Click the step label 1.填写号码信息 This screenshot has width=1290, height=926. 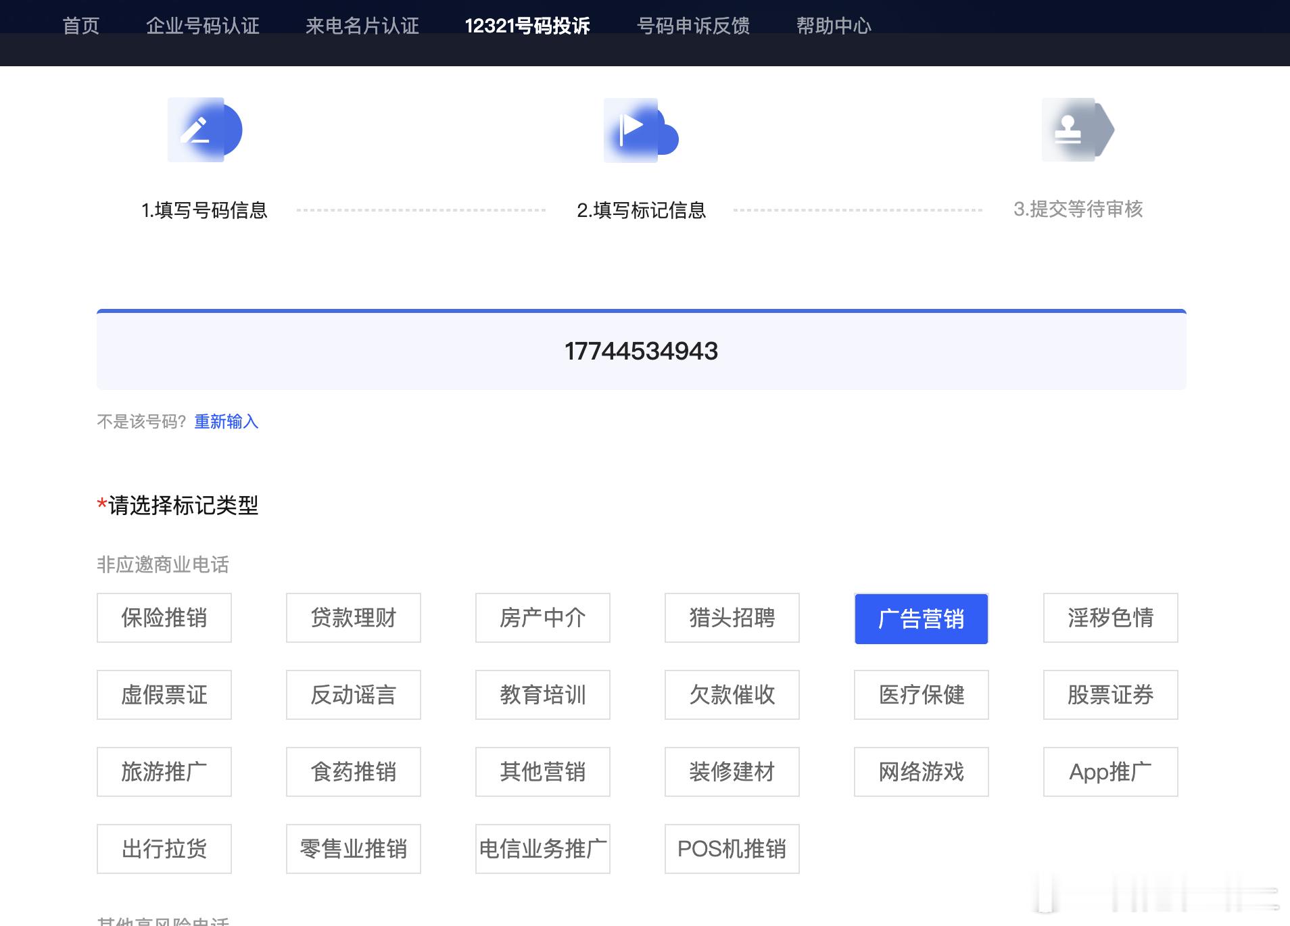point(204,210)
